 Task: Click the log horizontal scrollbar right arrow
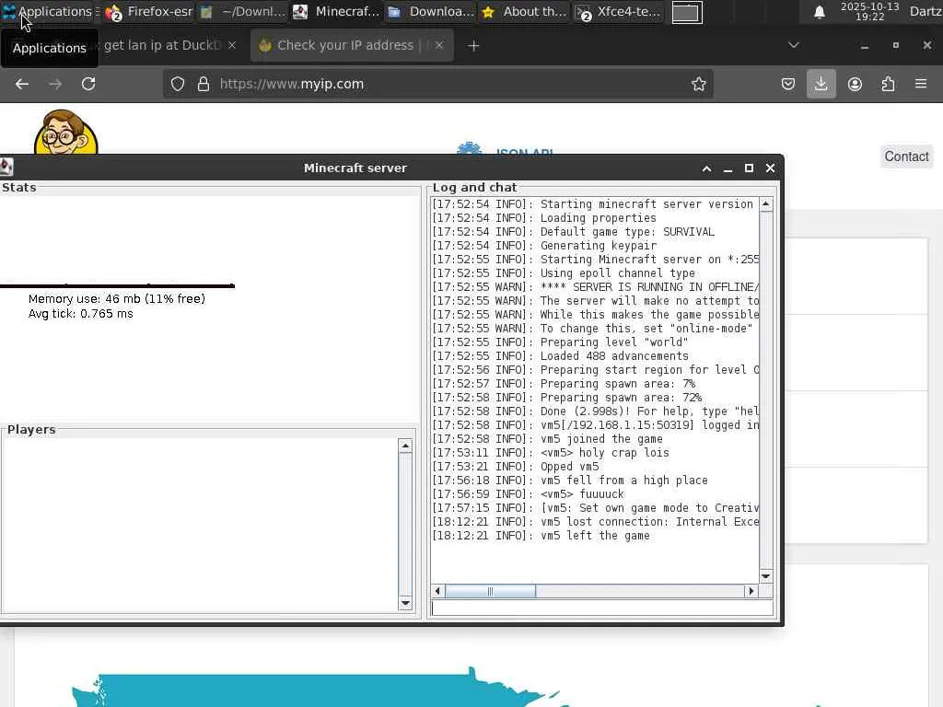pyautogui.click(x=751, y=591)
